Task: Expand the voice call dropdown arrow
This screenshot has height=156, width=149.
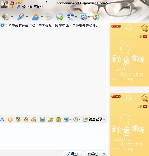Action: tap(27, 17)
